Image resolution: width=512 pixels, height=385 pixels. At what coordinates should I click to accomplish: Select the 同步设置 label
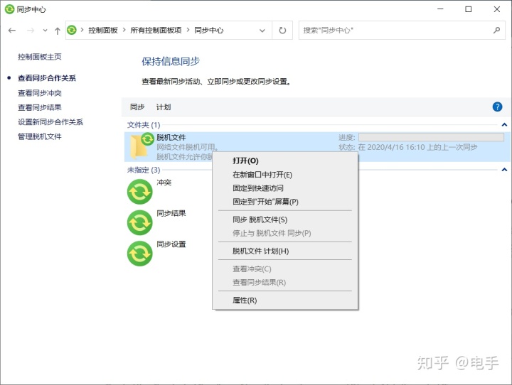[171, 244]
